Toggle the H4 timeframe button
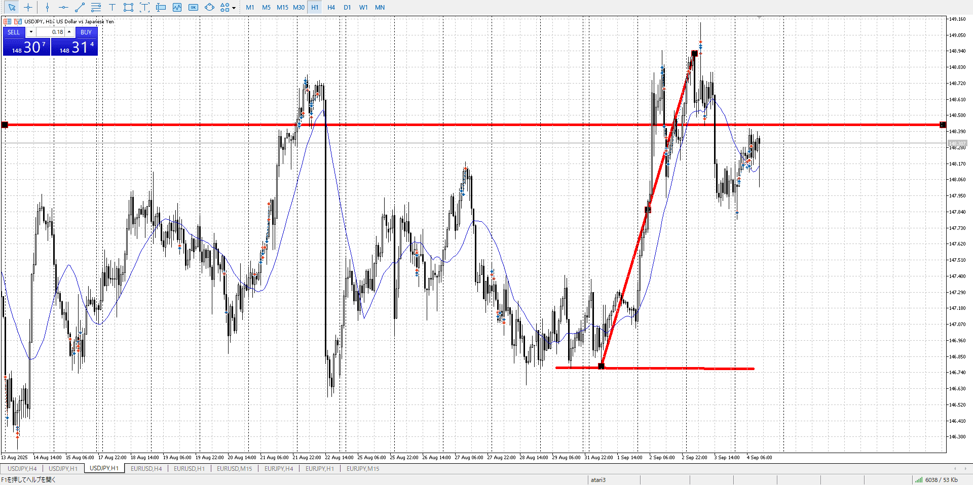This screenshot has width=973, height=485. pos(331,7)
